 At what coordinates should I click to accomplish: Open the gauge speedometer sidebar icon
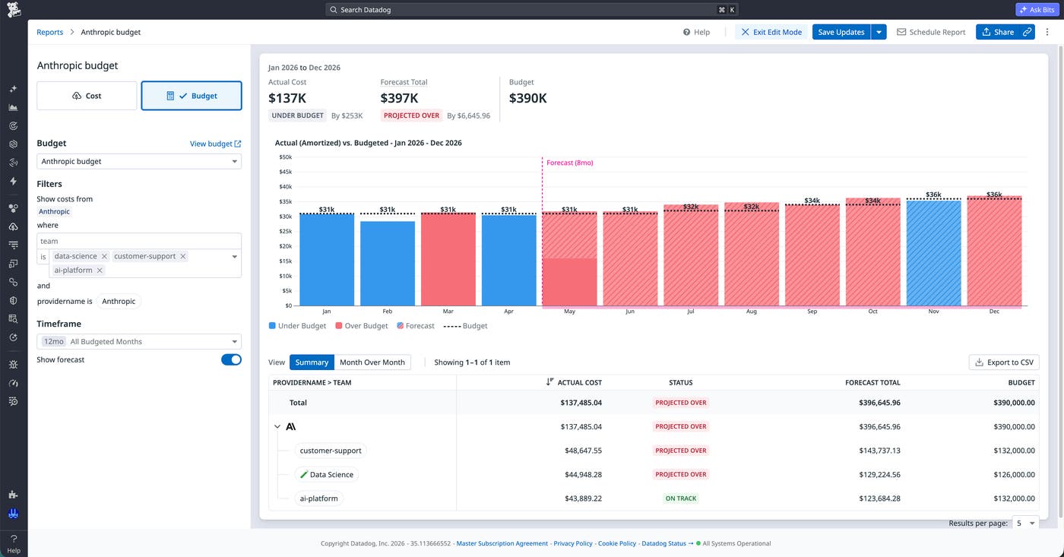(13, 382)
